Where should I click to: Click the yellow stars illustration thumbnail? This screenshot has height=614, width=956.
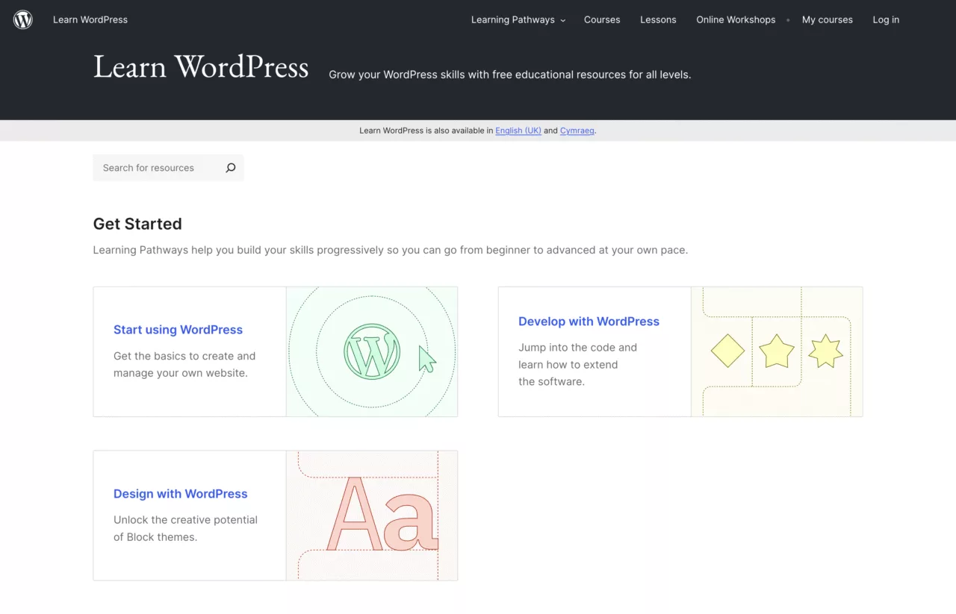(x=777, y=351)
